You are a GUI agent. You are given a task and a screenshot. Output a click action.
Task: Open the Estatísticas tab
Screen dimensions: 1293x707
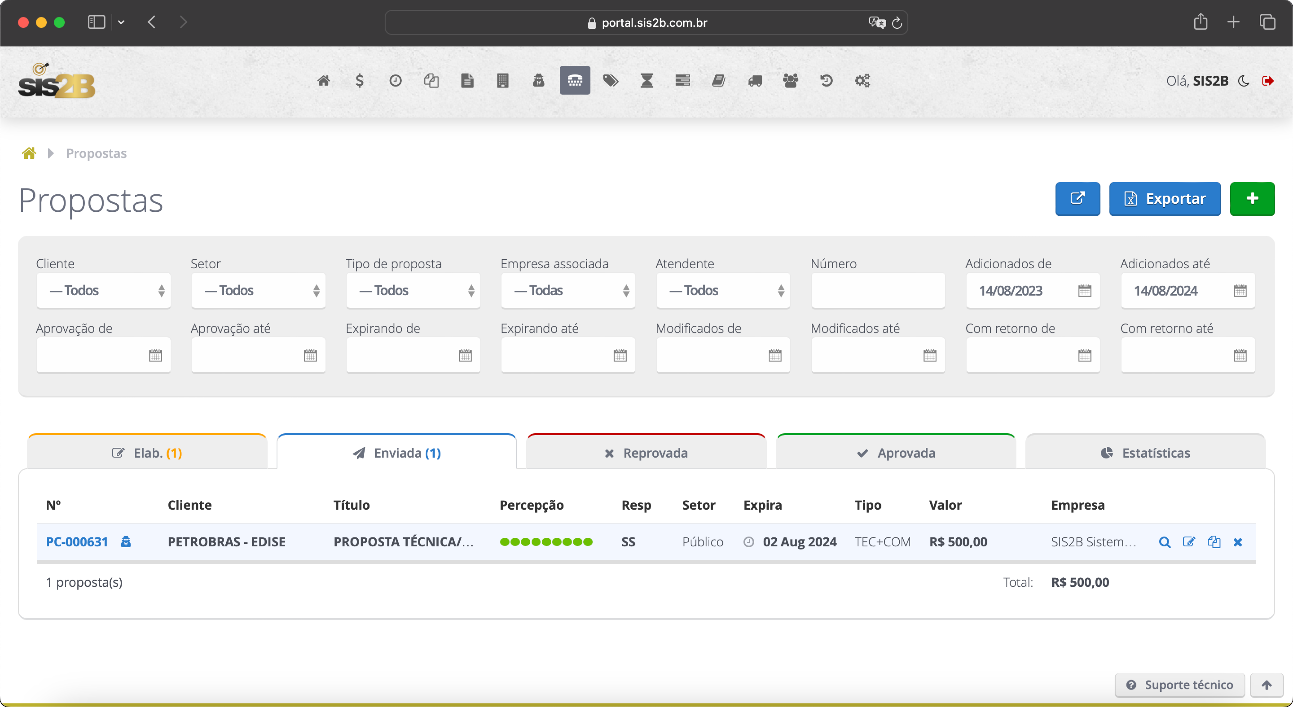click(x=1145, y=453)
